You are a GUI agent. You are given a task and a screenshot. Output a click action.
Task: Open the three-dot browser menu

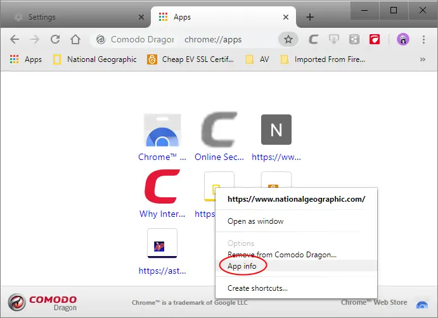click(423, 39)
